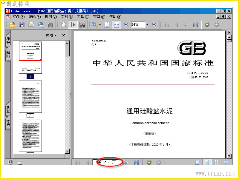This screenshot has height=179, width=239.
Task: Open search with the binoculars icon
Action: coord(50,25)
